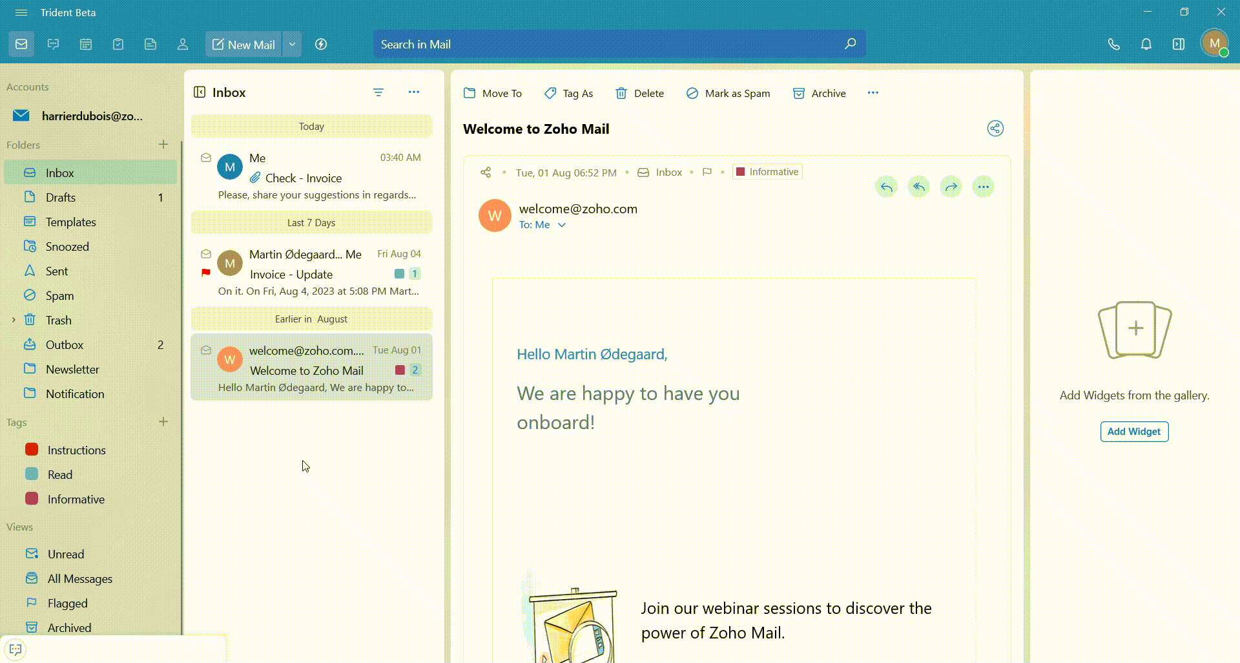Open the Calendar module icon

tap(86, 45)
